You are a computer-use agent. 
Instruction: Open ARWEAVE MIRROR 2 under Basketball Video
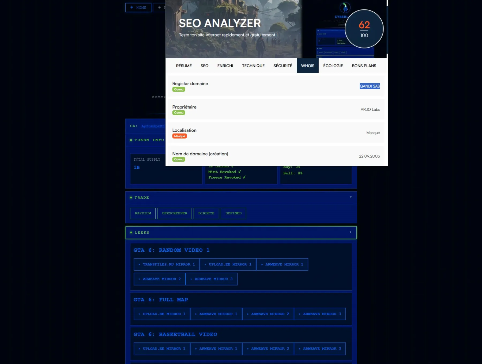tap(268, 349)
